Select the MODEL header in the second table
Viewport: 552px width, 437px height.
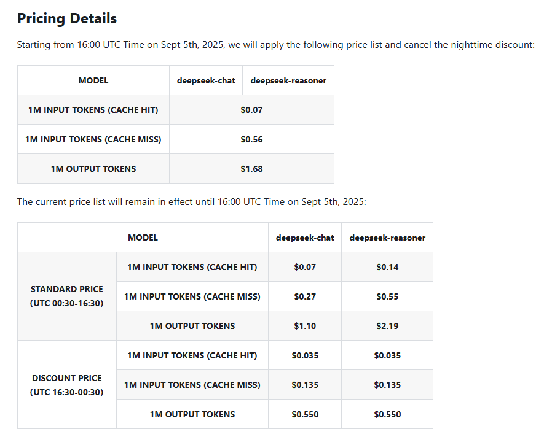(143, 238)
